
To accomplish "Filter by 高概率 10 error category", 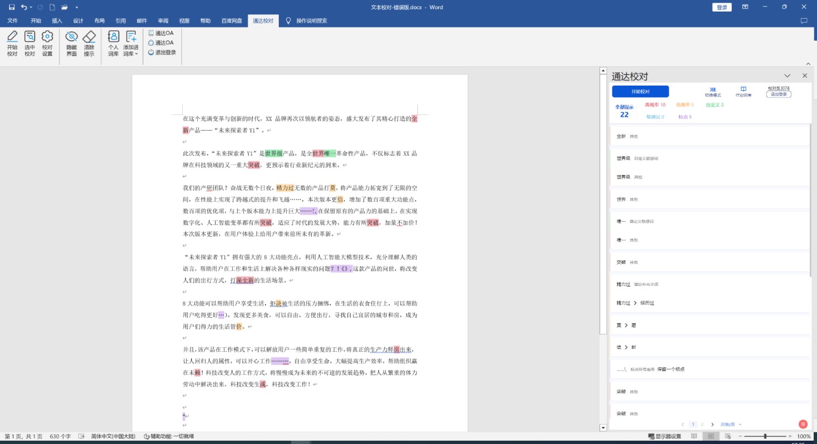I will (655, 105).
